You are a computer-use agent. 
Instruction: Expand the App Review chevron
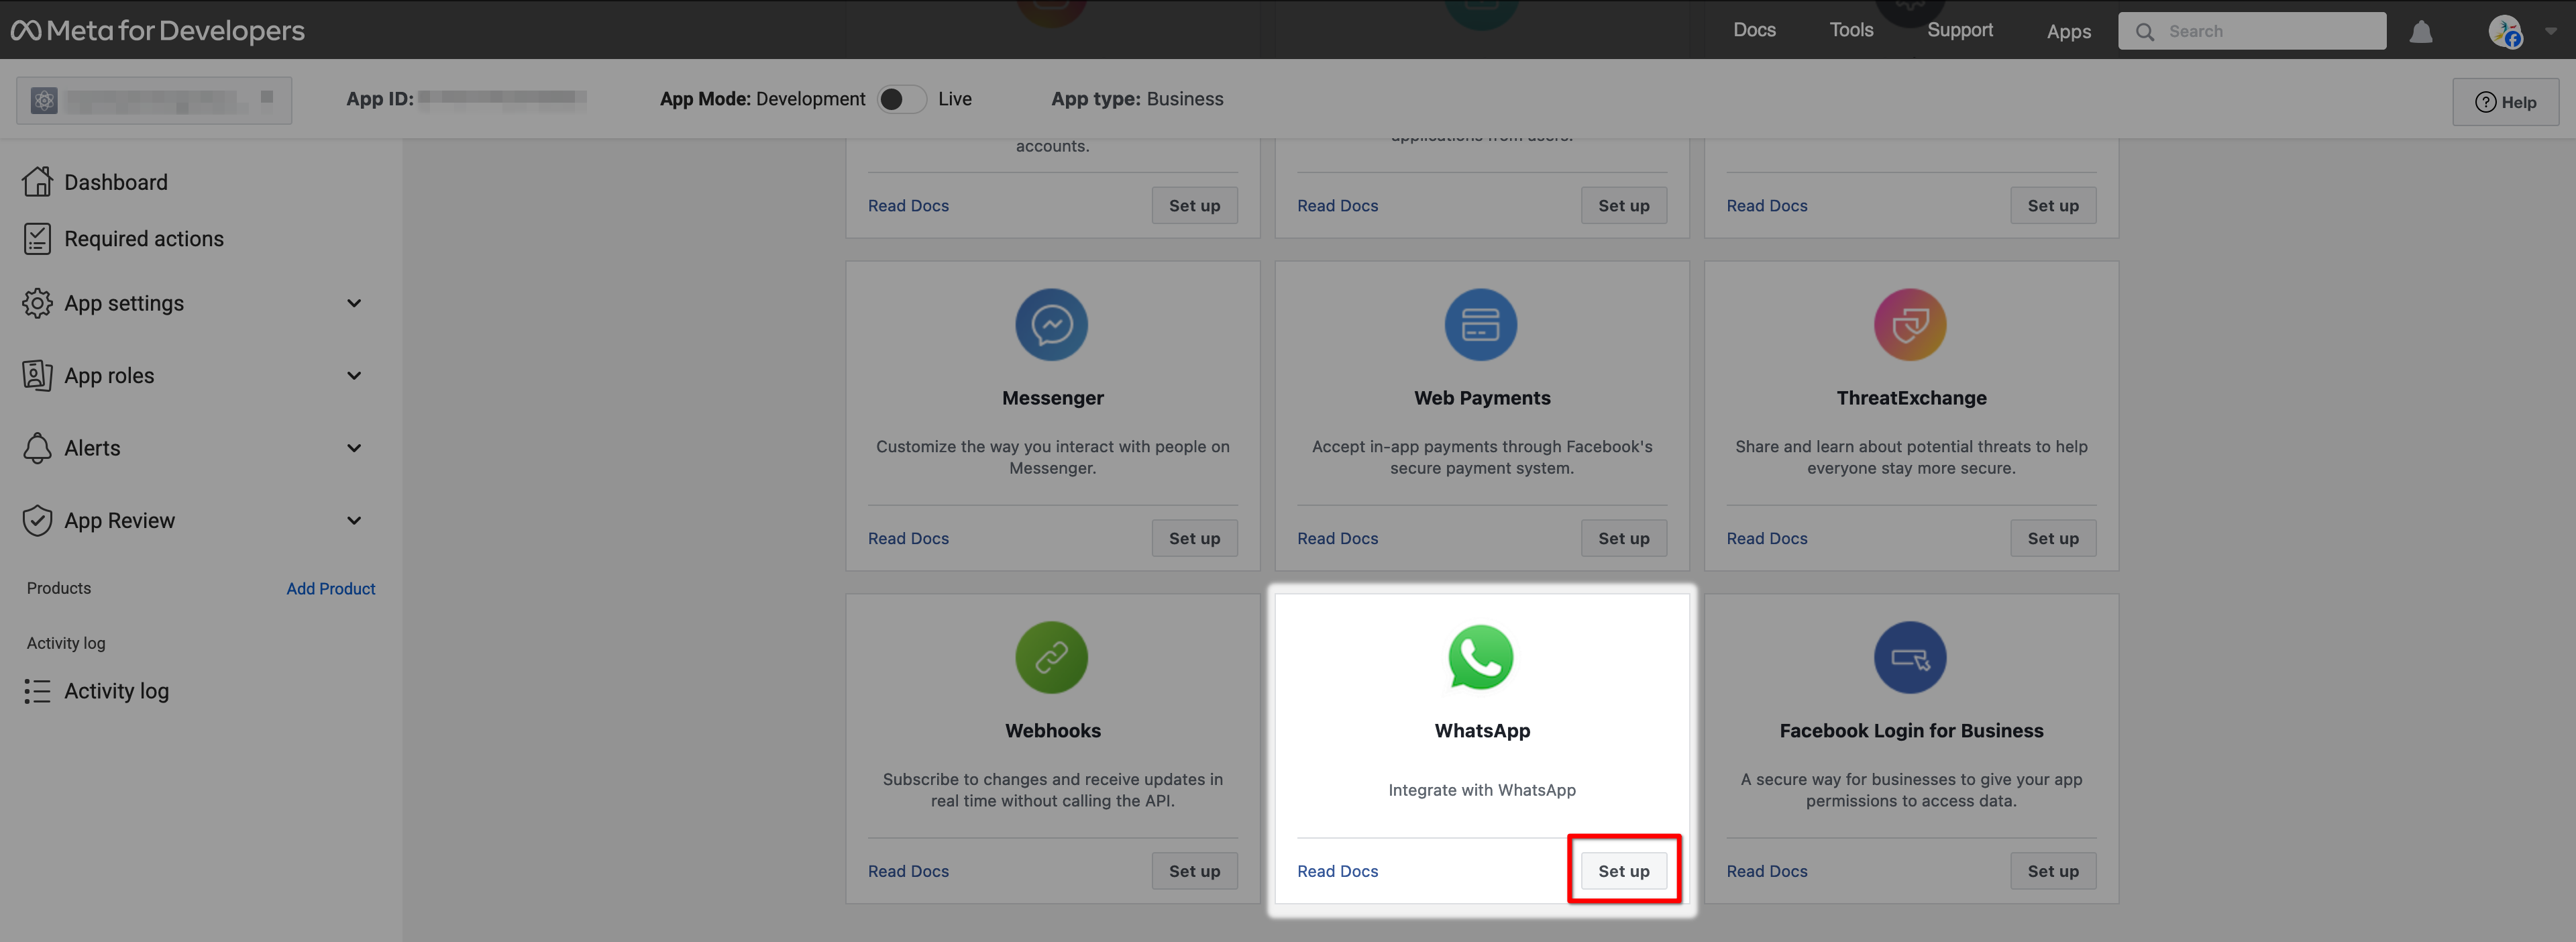click(354, 521)
